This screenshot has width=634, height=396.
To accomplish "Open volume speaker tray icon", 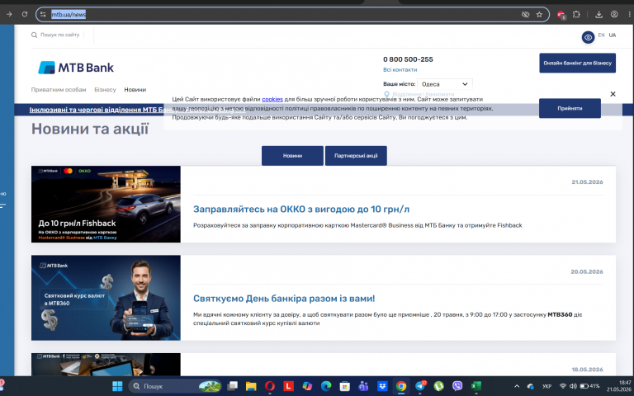I will click(x=573, y=386).
